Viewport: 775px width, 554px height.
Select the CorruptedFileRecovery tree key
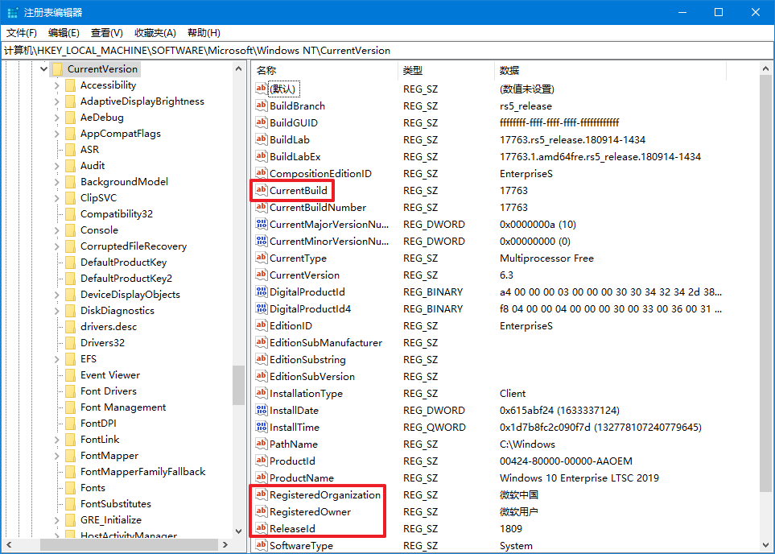pos(134,246)
